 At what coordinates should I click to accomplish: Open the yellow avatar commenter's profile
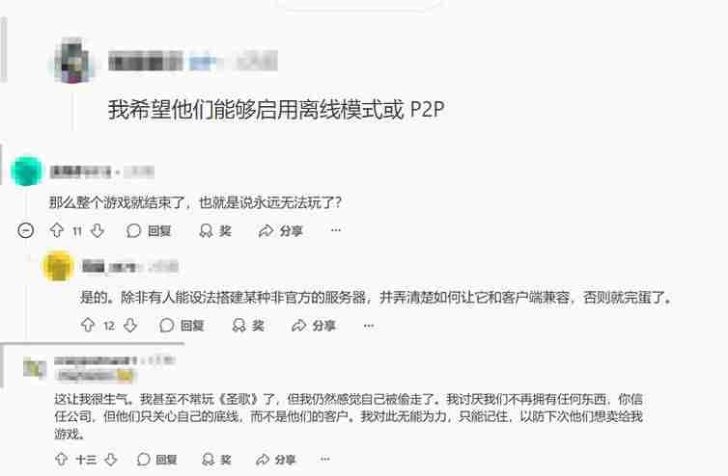click(58, 266)
